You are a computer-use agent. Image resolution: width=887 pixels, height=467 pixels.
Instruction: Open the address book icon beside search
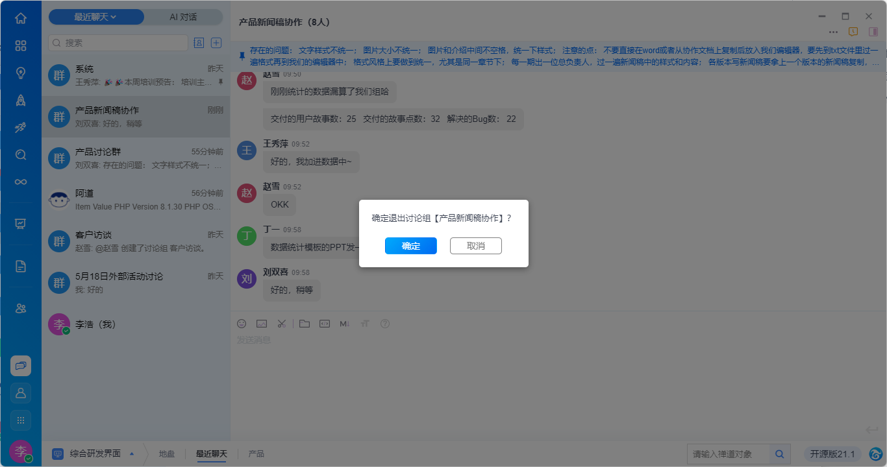[199, 43]
